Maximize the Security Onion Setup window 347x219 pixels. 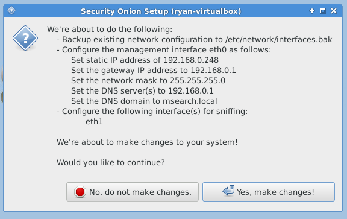coord(323,11)
